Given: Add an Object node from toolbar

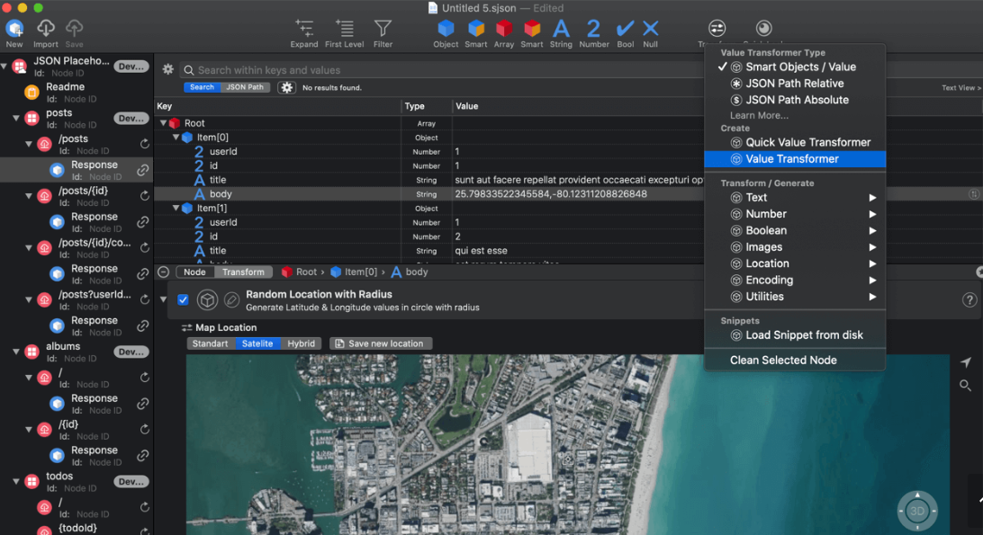Looking at the screenshot, I should [x=446, y=29].
